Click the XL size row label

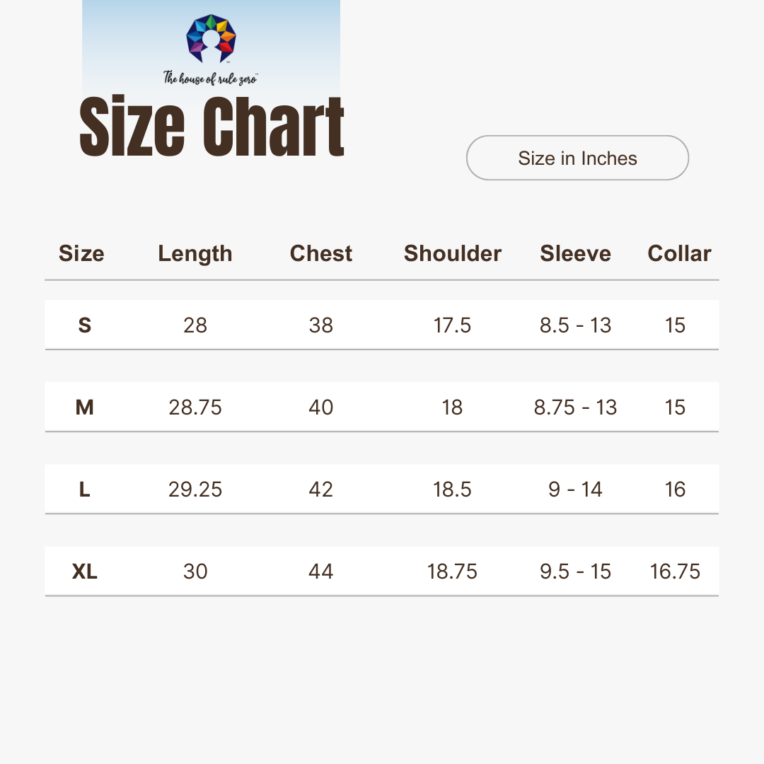[85, 571]
